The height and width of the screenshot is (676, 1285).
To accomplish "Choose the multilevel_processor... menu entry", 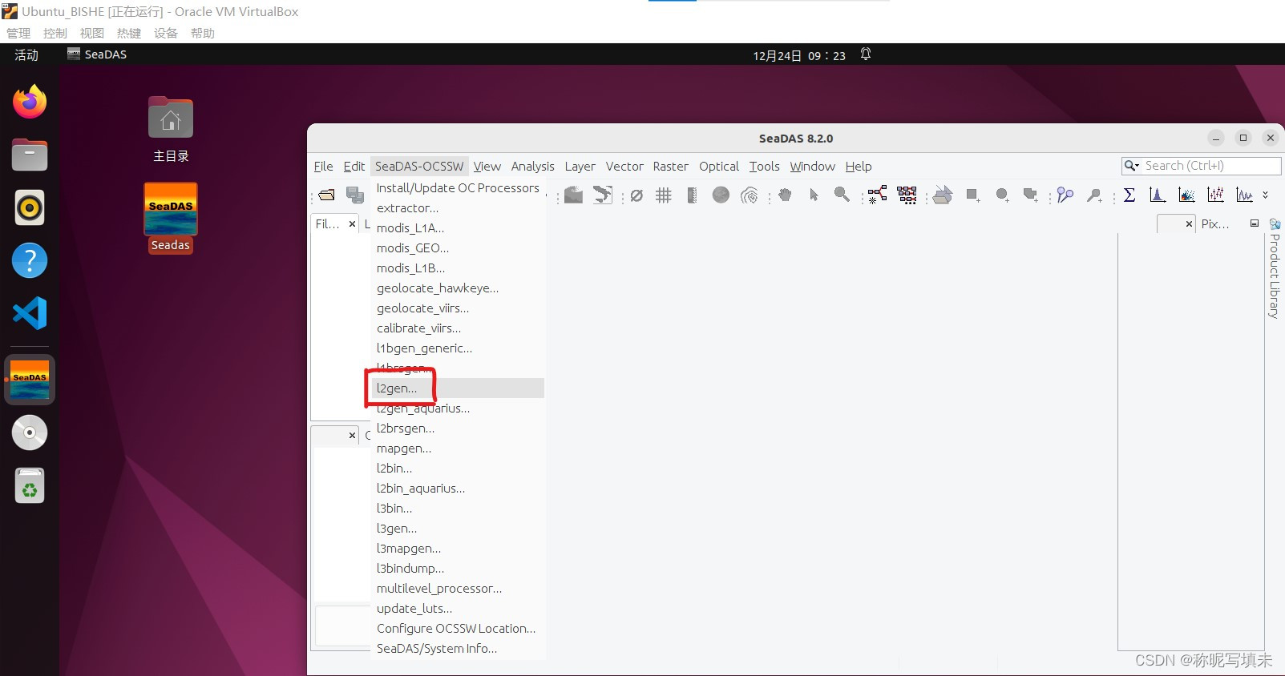I will point(458,588).
